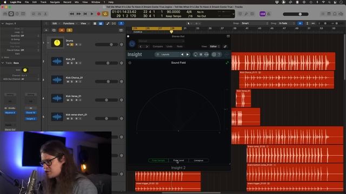Collapse the Region inspector disclosure triangle

(x=3, y=23)
